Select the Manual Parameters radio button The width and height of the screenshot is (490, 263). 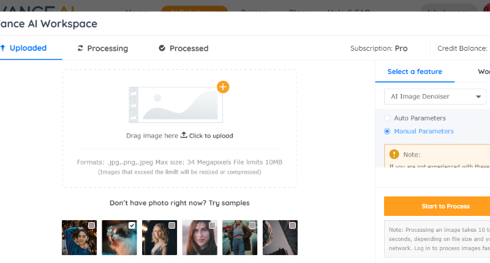(387, 131)
